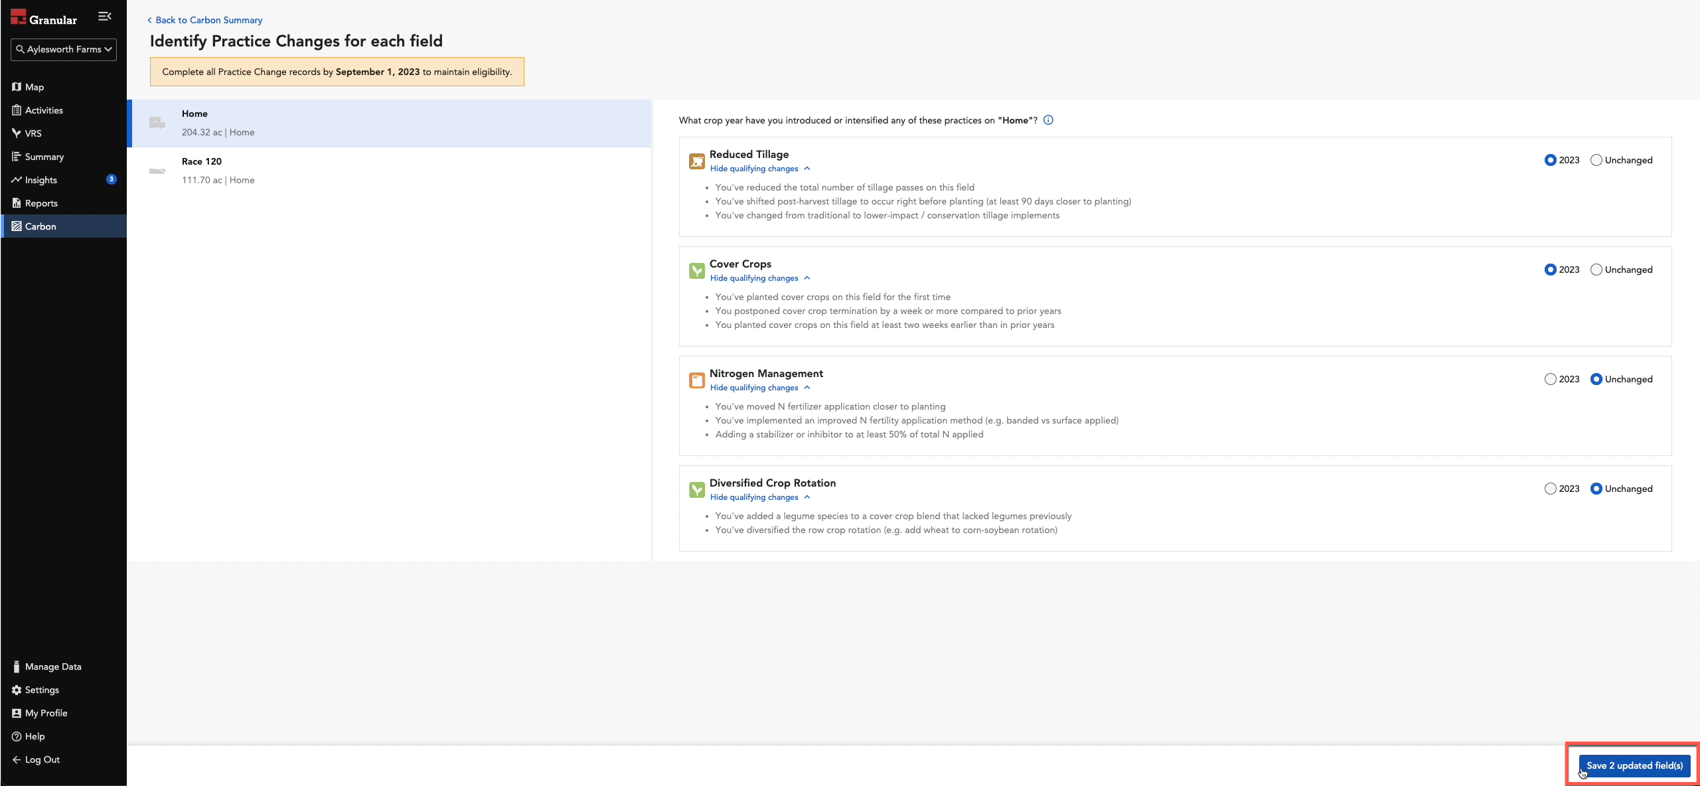The width and height of the screenshot is (1700, 786).
Task: Go Back to Carbon Summary
Action: [x=206, y=20]
